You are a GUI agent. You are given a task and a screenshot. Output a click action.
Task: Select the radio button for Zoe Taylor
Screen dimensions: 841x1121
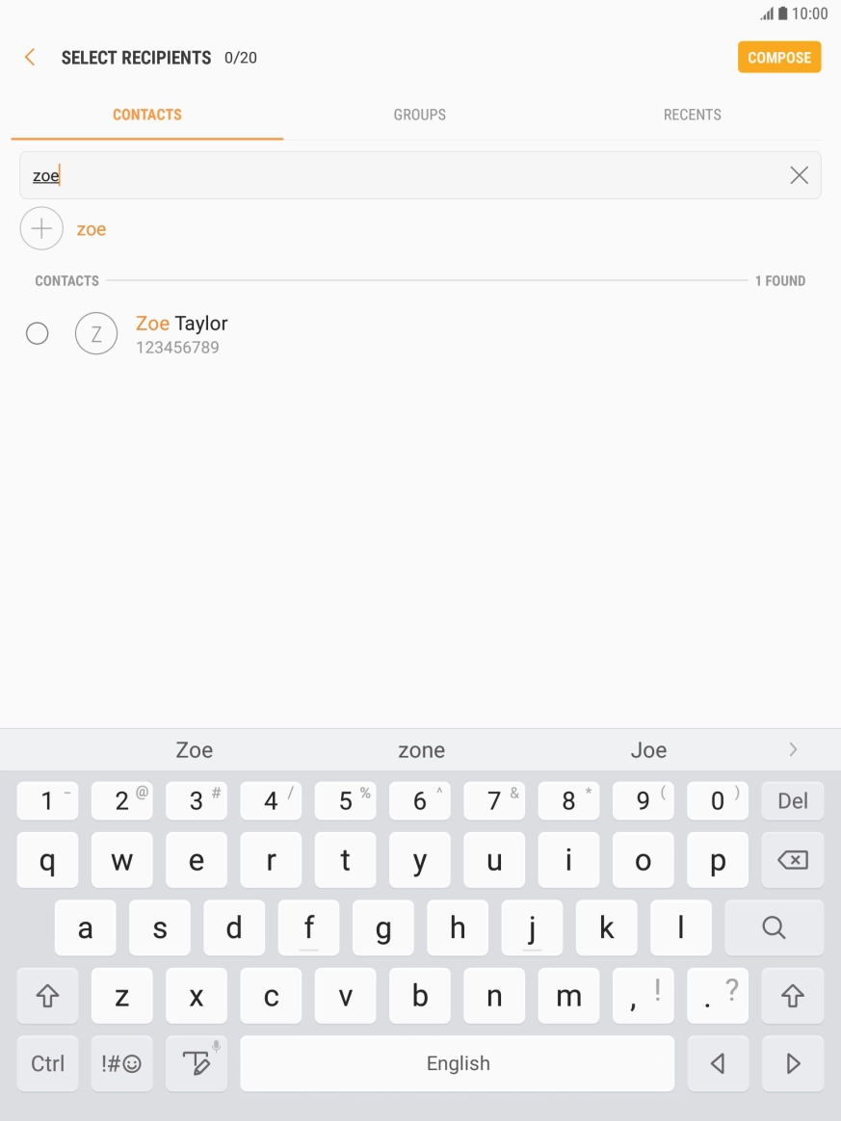[x=38, y=333]
